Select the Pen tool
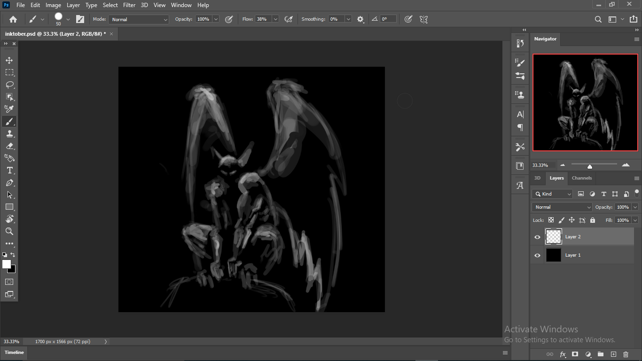Screen dimensions: 642x361 pos(9,182)
